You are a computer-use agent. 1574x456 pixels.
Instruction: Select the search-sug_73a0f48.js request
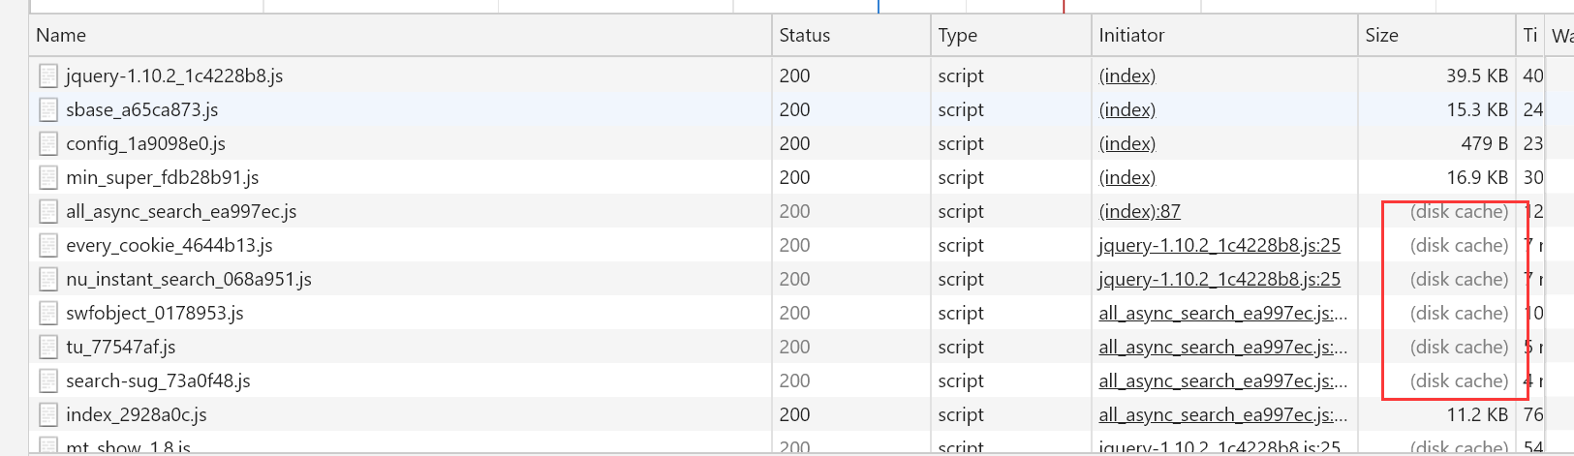point(158,380)
